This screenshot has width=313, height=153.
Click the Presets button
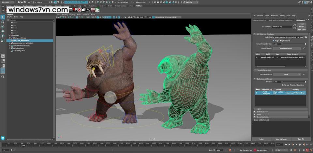coord(301,27)
